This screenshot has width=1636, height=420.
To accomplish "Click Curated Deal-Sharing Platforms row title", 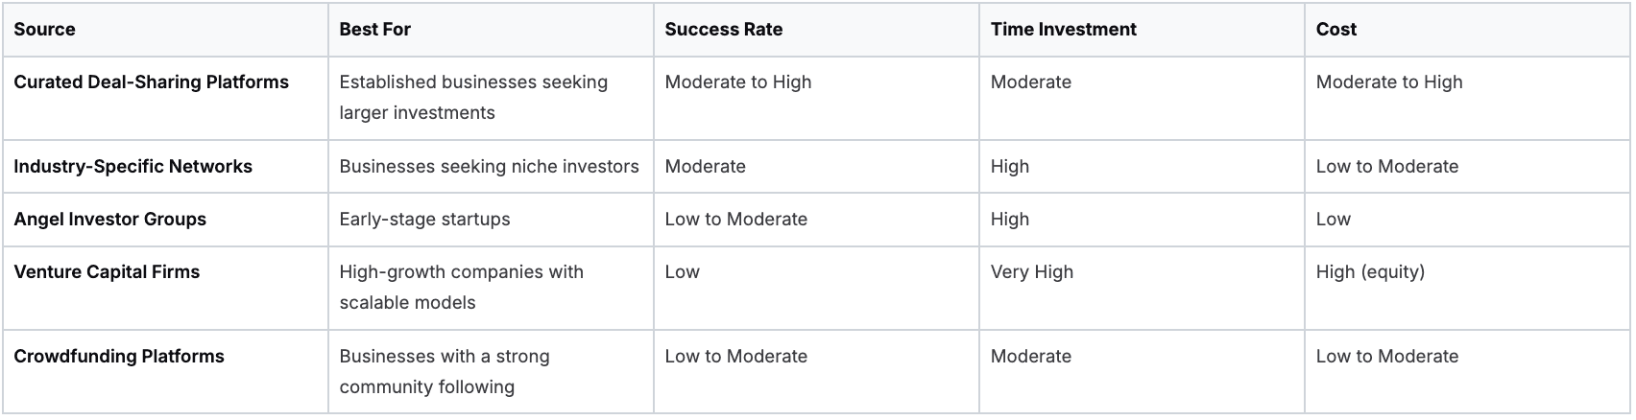I will click(151, 82).
